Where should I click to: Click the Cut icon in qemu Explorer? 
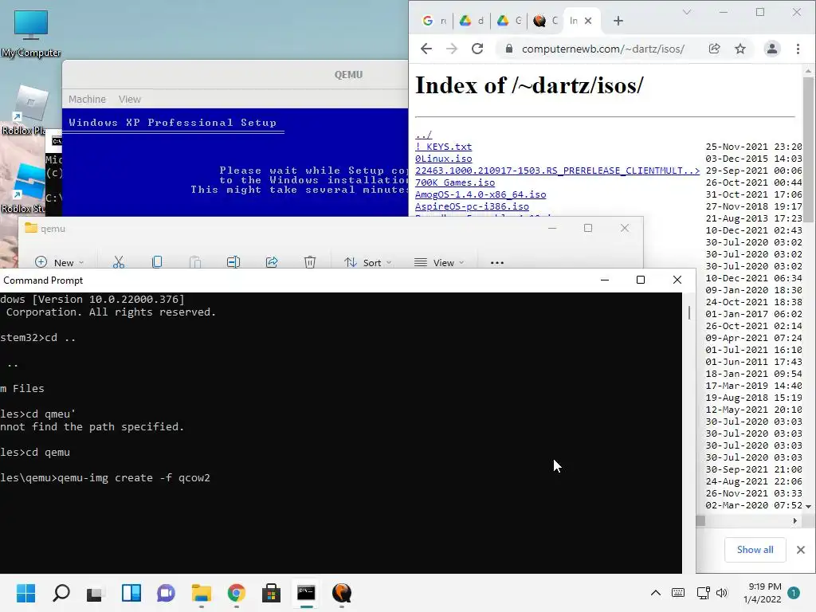coord(119,261)
